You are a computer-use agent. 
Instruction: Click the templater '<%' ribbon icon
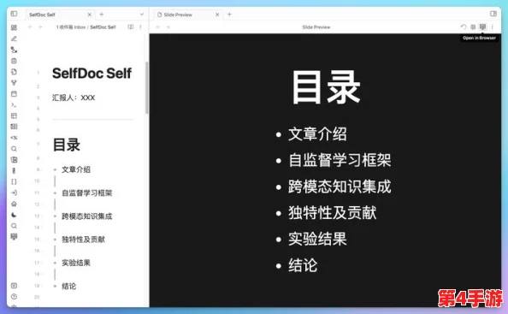14,138
